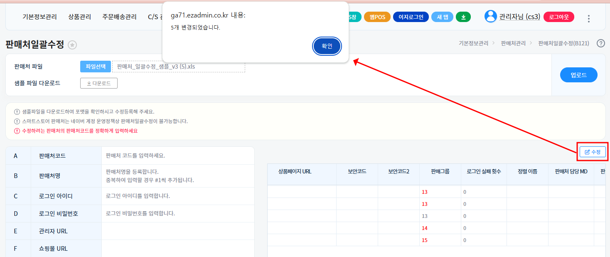Open the 상품관리 menu
This screenshot has height=257, width=610.
80,17
